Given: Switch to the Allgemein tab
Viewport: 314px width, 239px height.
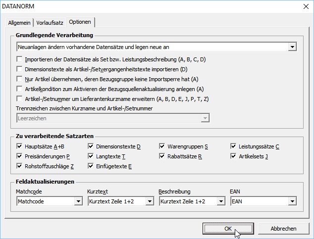Looking at the screenshot, I should [19, 23].
